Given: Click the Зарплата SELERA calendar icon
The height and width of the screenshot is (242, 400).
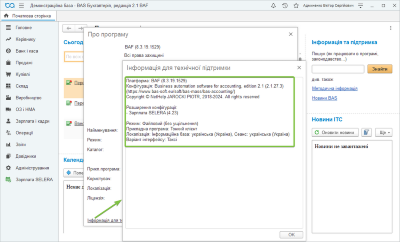Looking at the screenshot, I should (8, 180).
